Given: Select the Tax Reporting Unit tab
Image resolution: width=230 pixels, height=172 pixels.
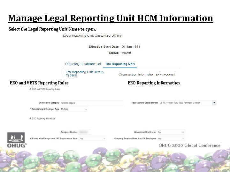Looking at the screenshot, I should coord(120,64).
